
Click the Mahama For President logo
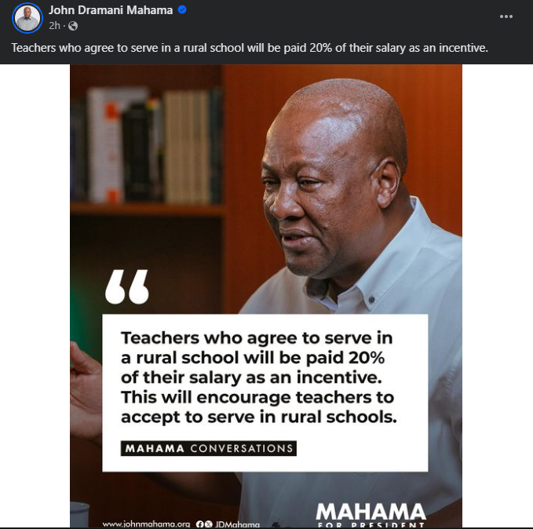pos(371,515)
